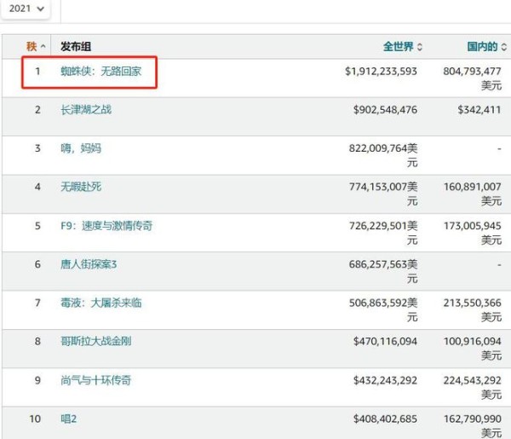This screenshot has height=439, width=511.
Task: Open the 蜘蛛侠:无路回家 movie link
Action: click(101, 71)
